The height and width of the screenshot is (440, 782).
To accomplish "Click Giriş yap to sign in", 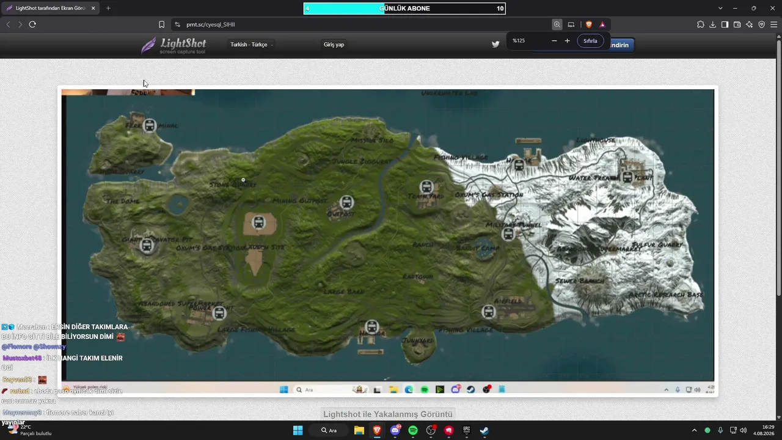I will (x=334, y=45).
